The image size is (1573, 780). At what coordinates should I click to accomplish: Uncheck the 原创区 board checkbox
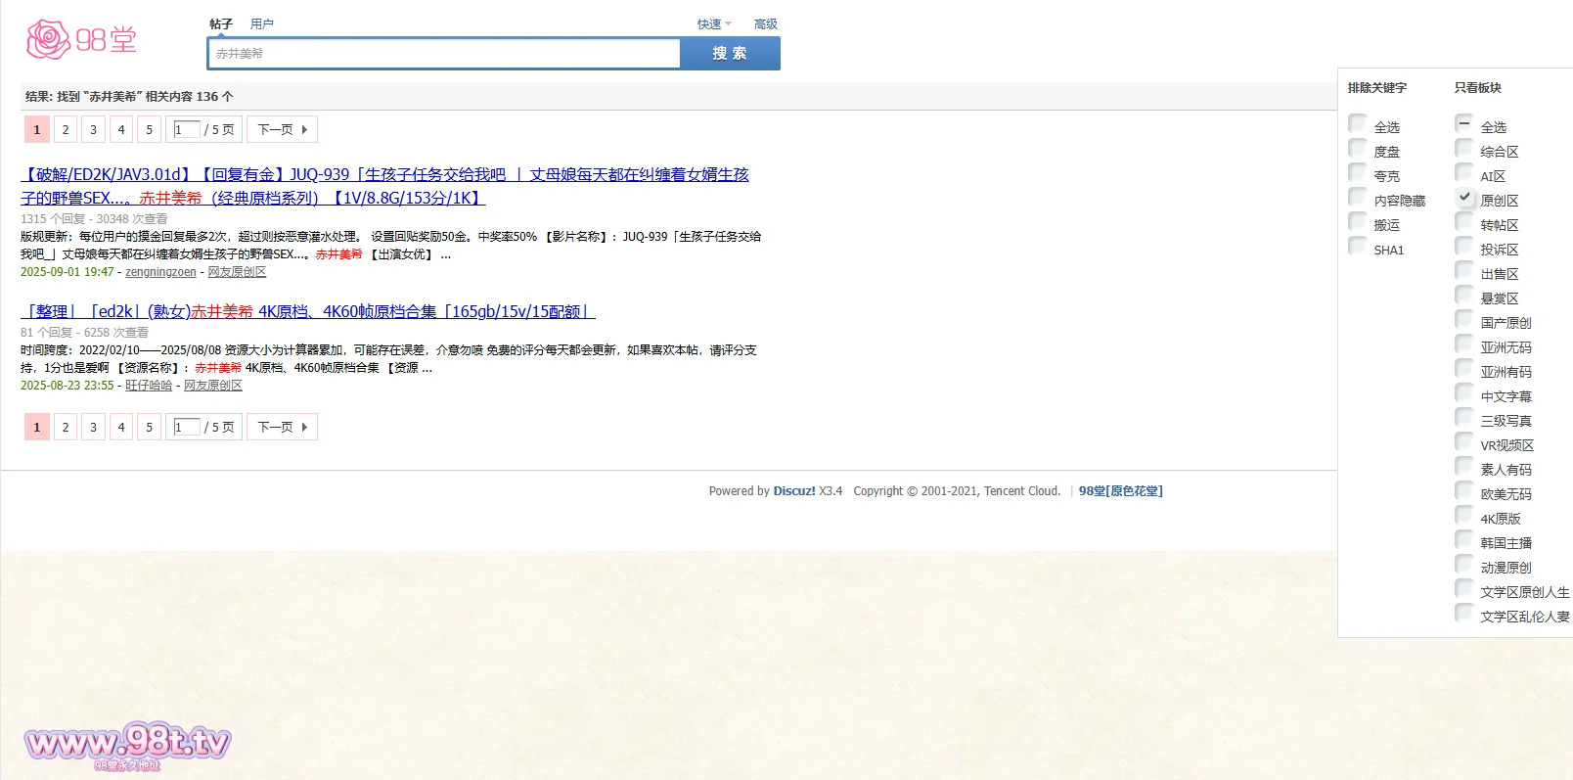pos(1464,198)
